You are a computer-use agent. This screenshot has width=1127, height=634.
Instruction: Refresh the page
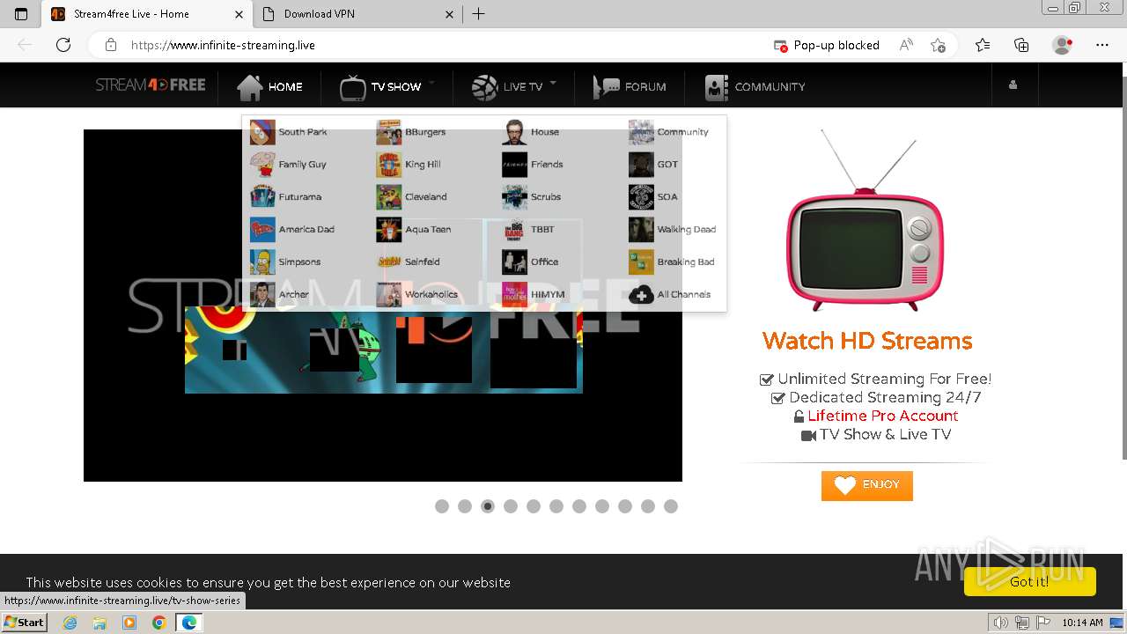tap(63, 45)
